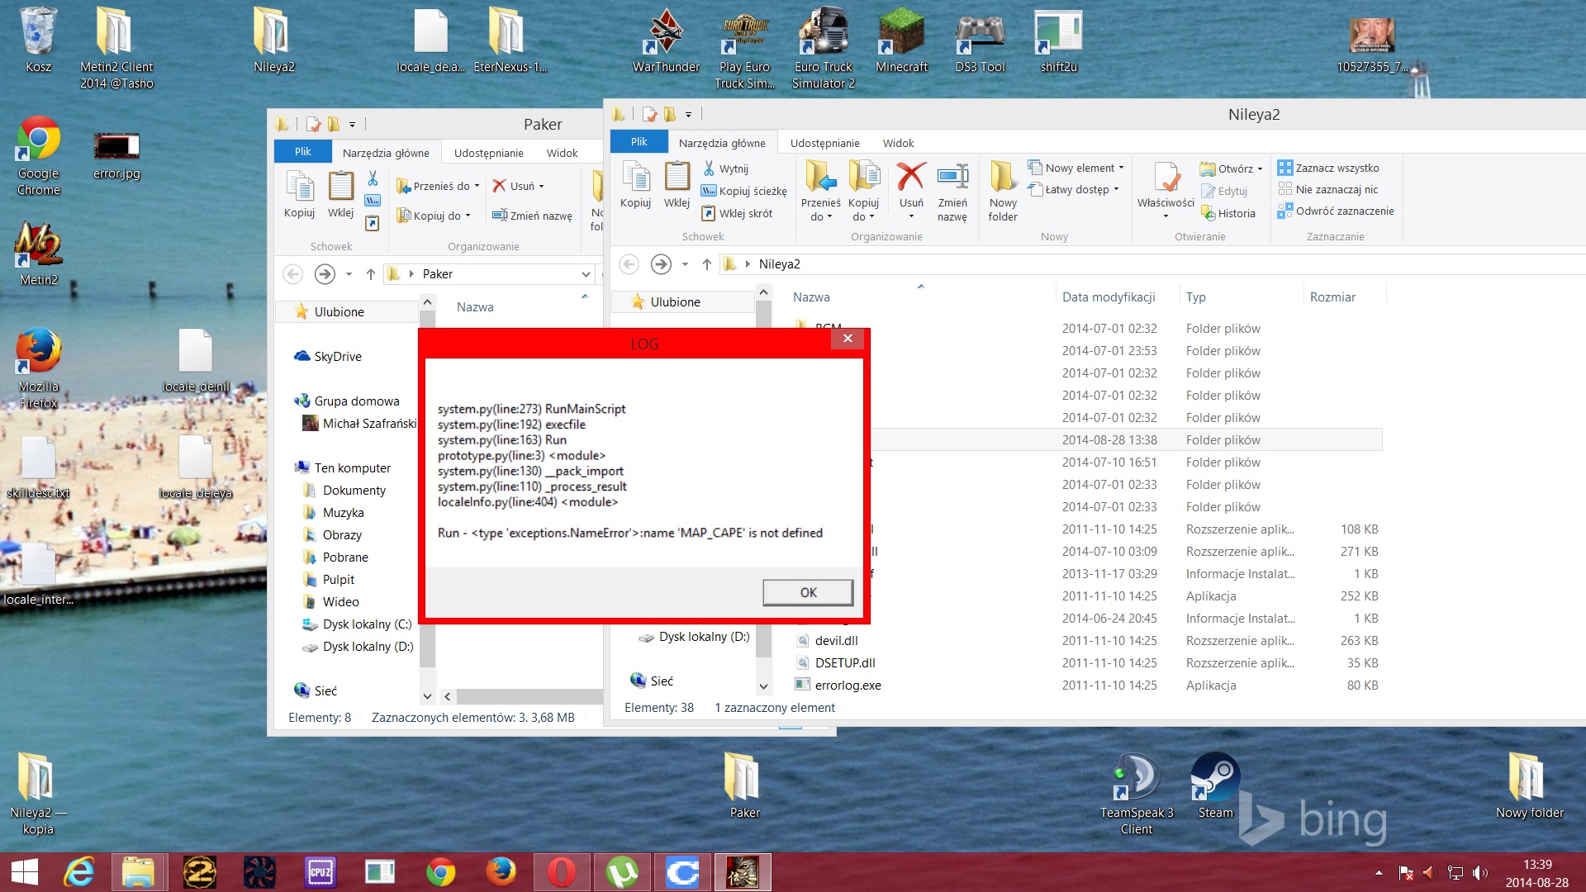Select the shift2u desktop shortcut
This screenshot has height=892, width=1586.
pyautogui.click(x=1058, y=40)
